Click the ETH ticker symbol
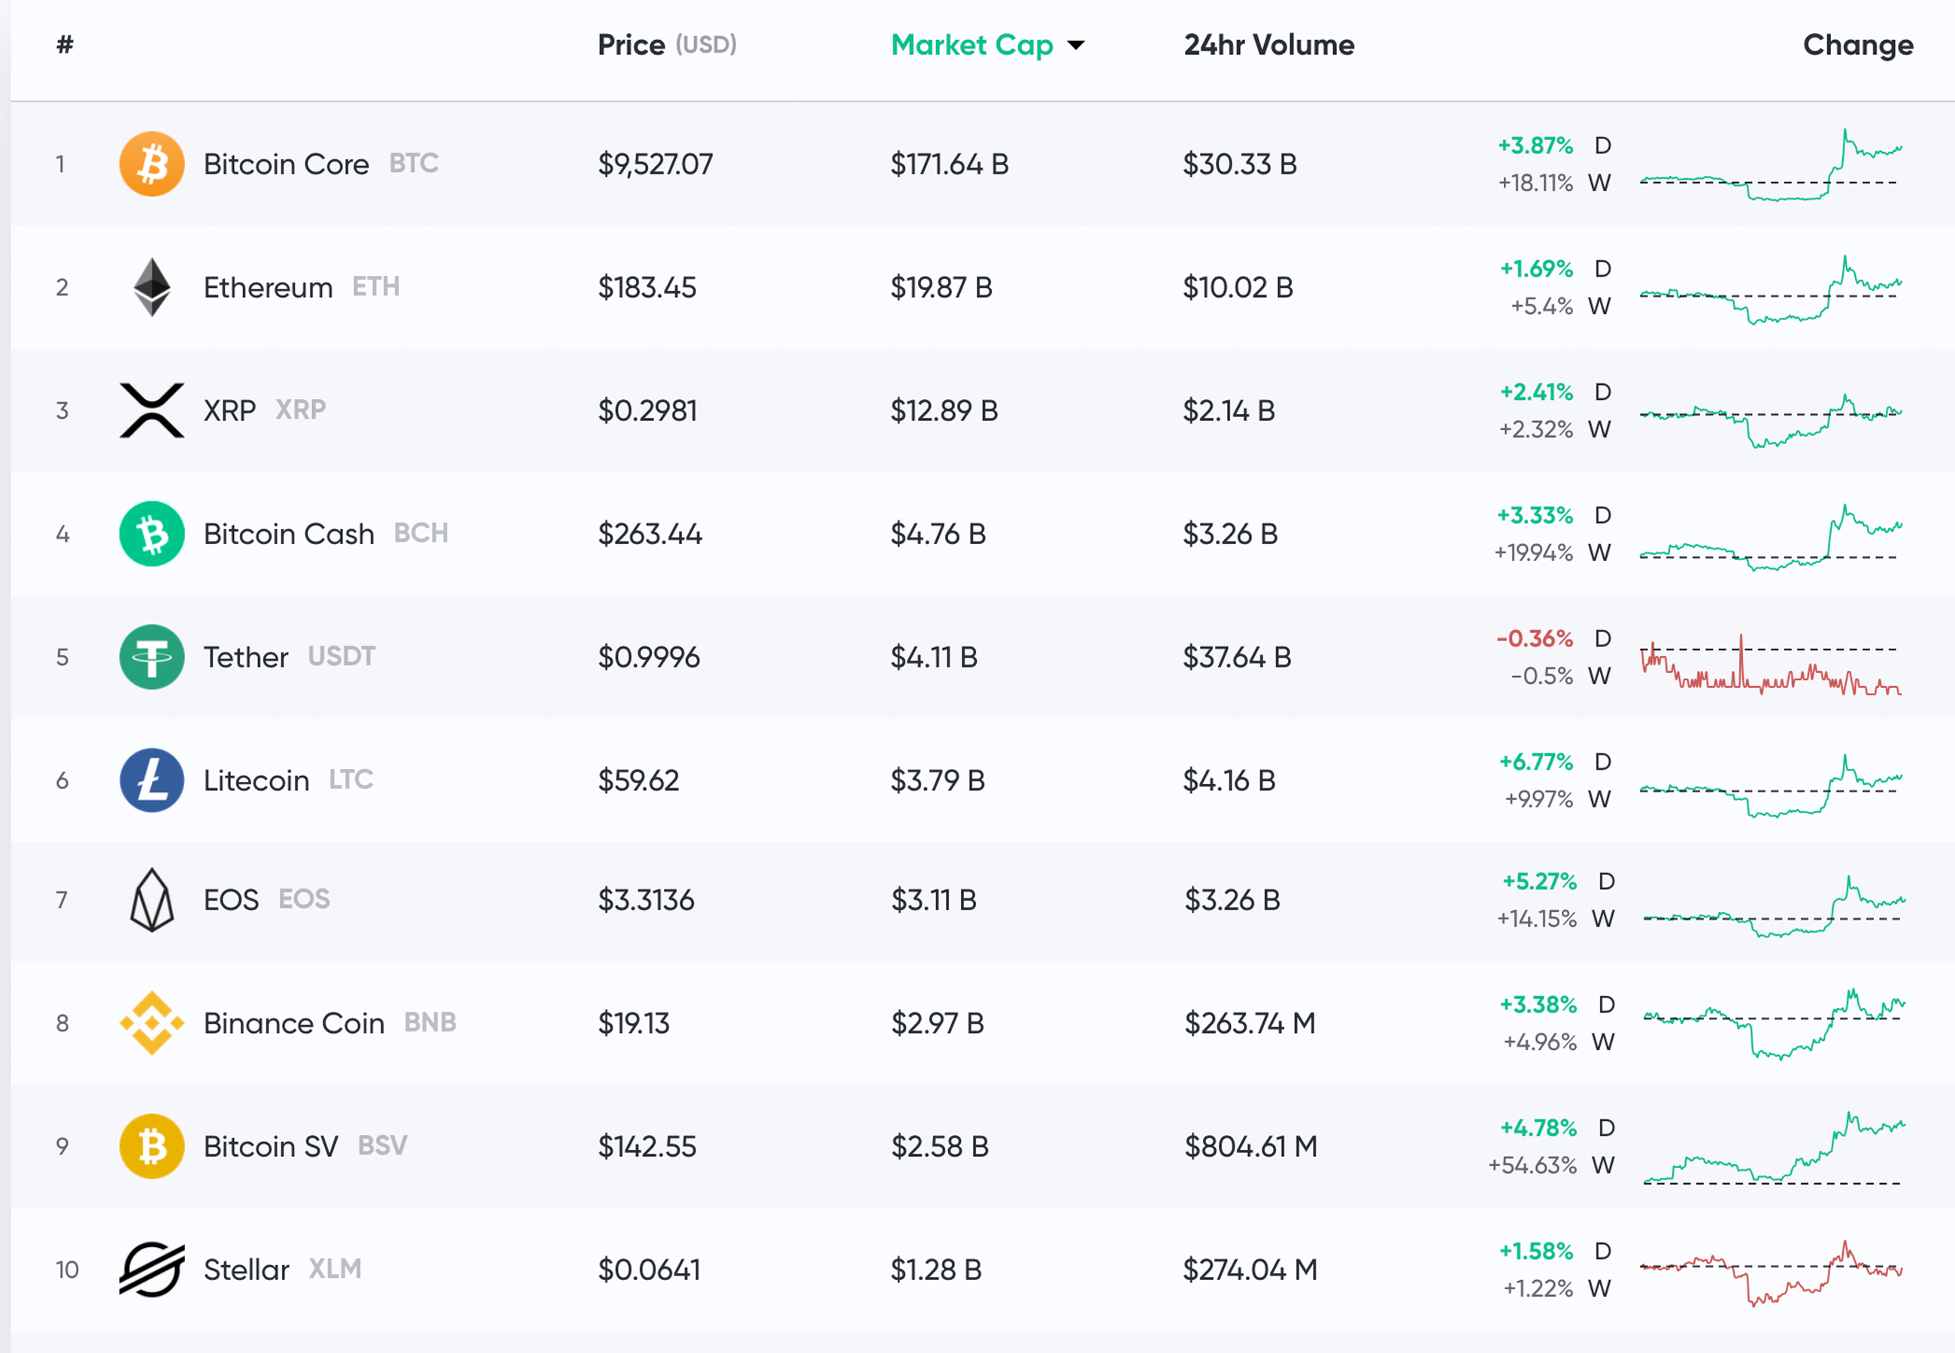 click(x=375, y=286)
